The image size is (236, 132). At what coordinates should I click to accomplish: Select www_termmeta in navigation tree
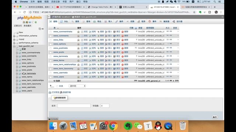pos(29,73)
